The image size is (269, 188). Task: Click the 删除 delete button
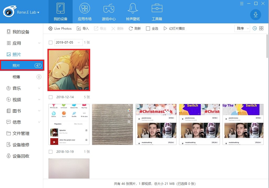click(x=117, y=29)
